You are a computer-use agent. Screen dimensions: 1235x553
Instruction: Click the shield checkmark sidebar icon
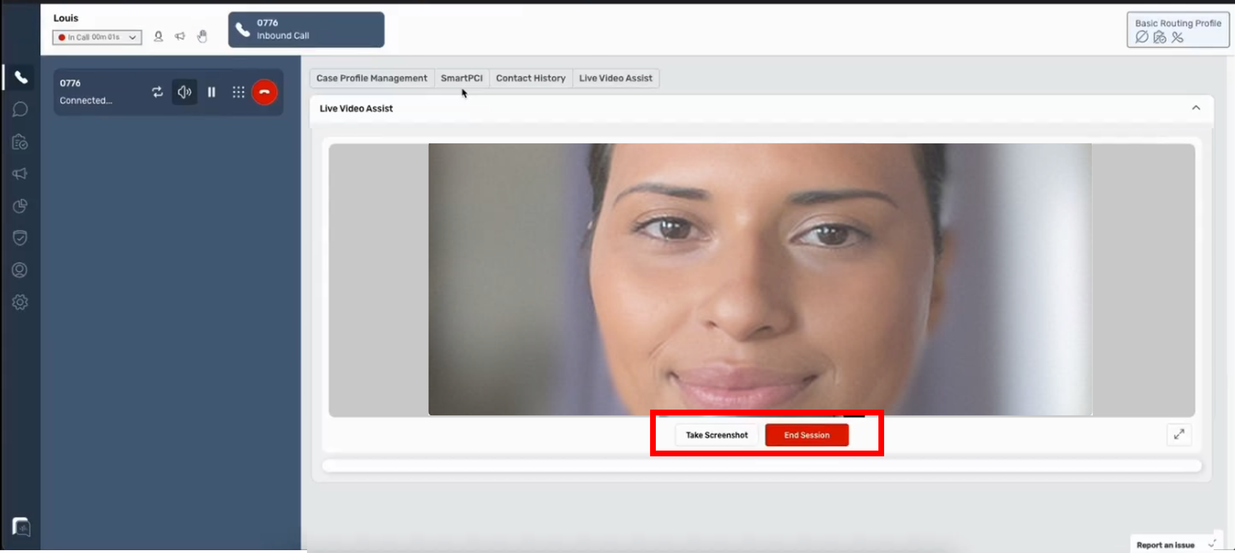(20, 238)
